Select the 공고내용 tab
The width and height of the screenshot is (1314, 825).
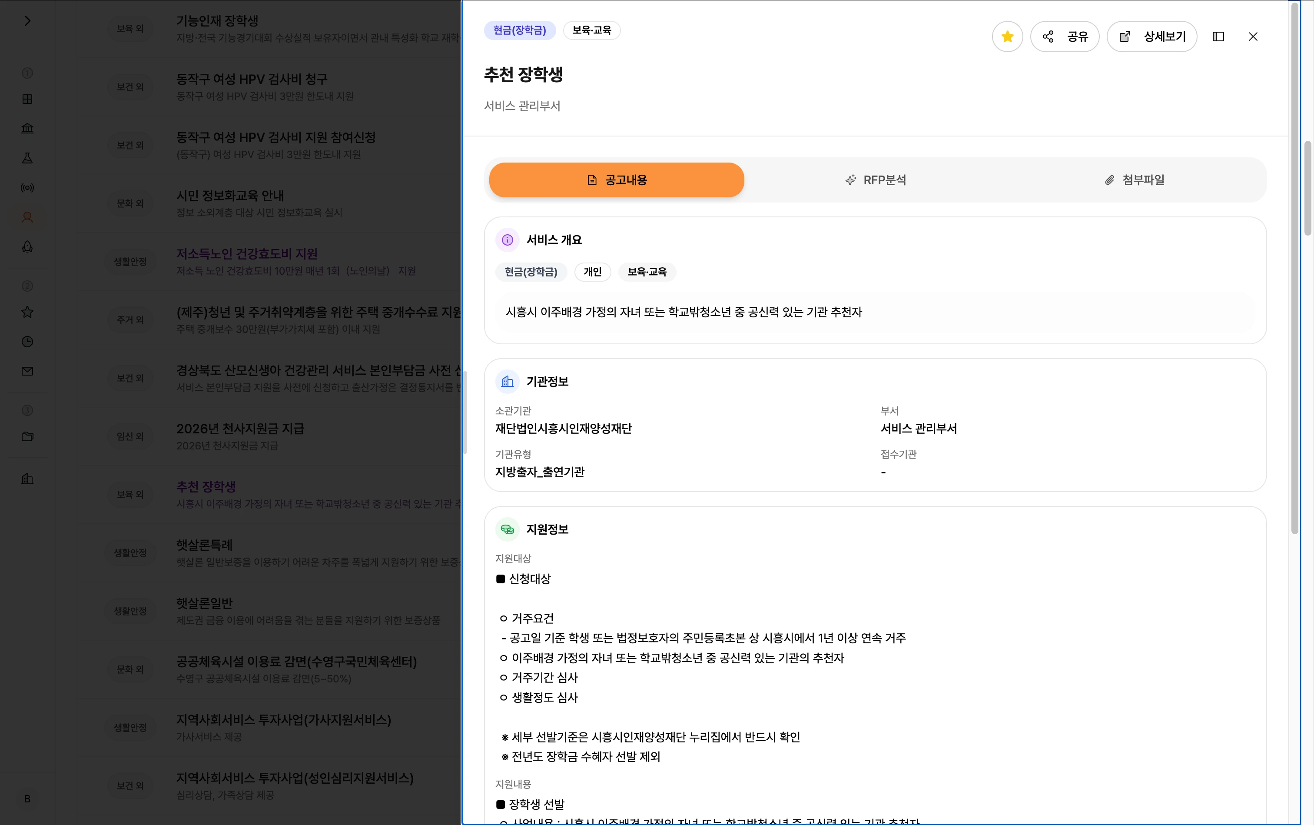pos(616,180)
